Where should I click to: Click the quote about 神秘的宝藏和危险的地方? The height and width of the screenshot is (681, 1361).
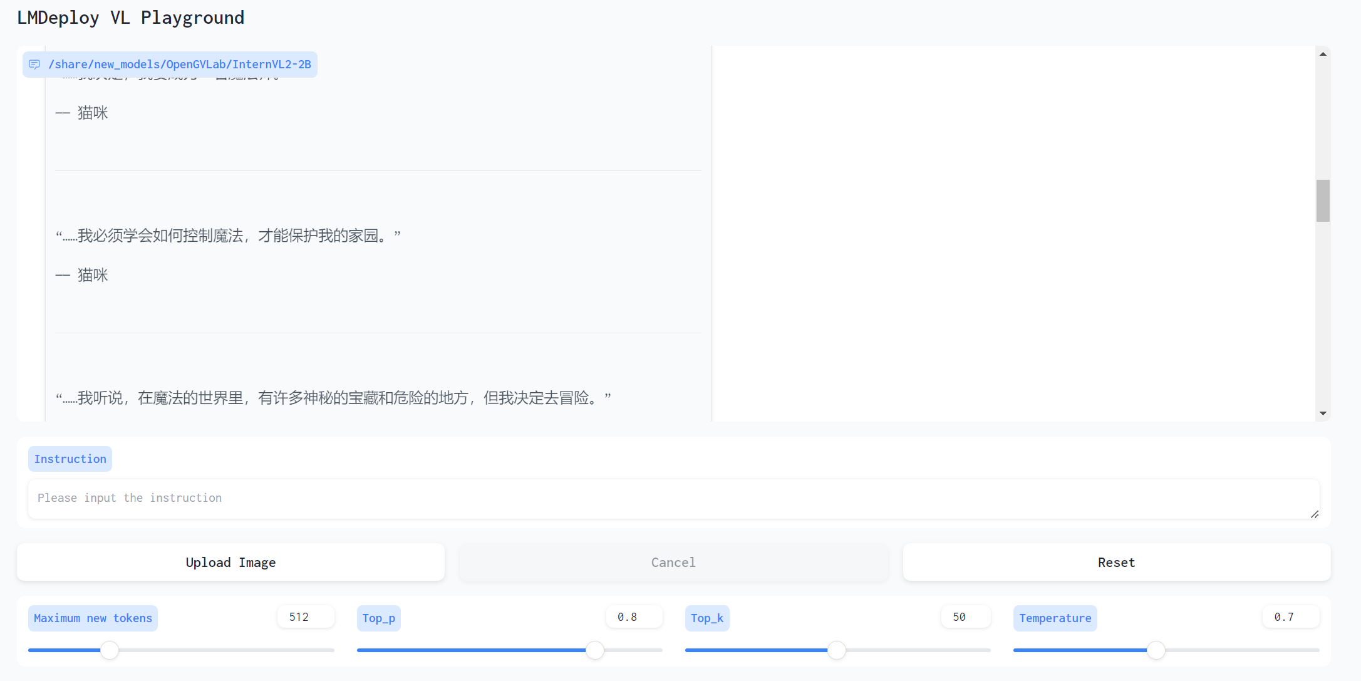tap(333, 398)
